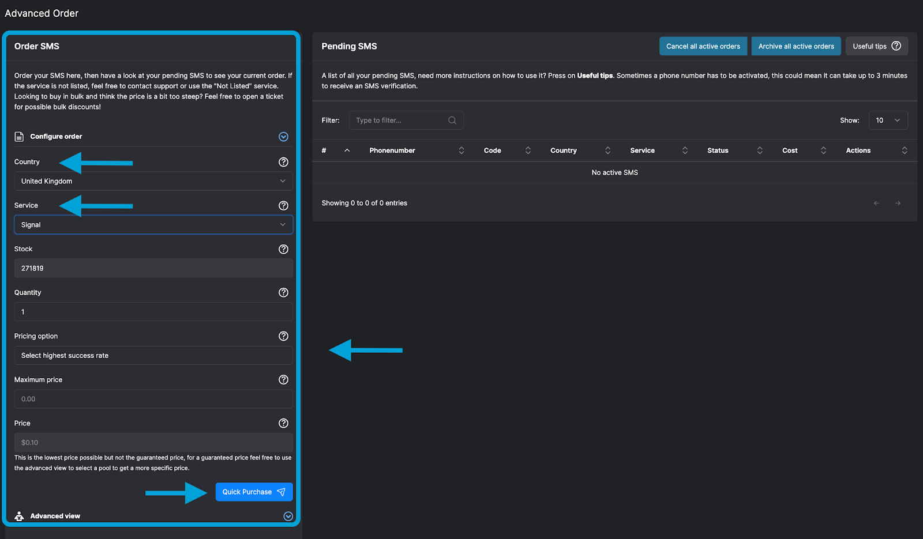Image resolution: width=923 pixels, height=539 pixels.
Task: Open the Country dropdown showing United Kingdom
Action: [x=153, y=181]
